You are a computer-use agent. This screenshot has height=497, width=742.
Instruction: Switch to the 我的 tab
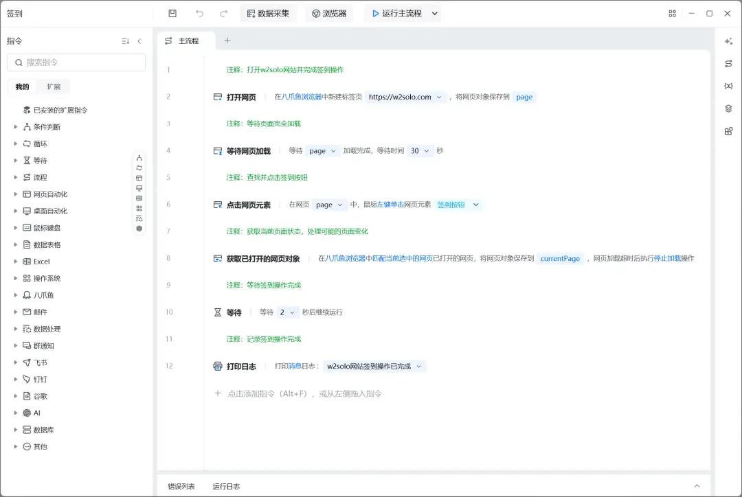pos(22,86)
